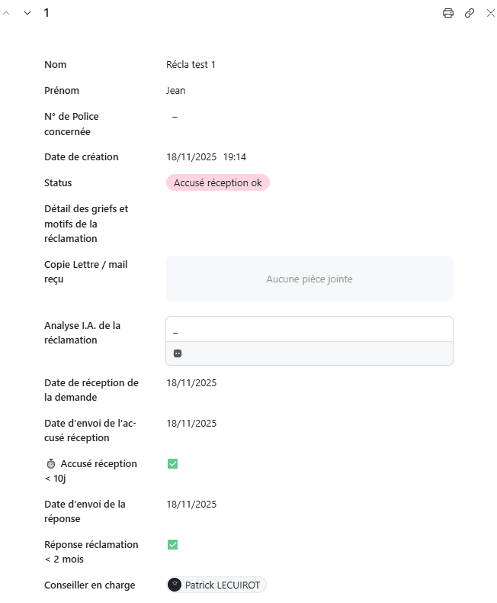497x603 pixels.
Task: Open the Status dropdown showing Accusé réception ok
Action: point(217,183)
